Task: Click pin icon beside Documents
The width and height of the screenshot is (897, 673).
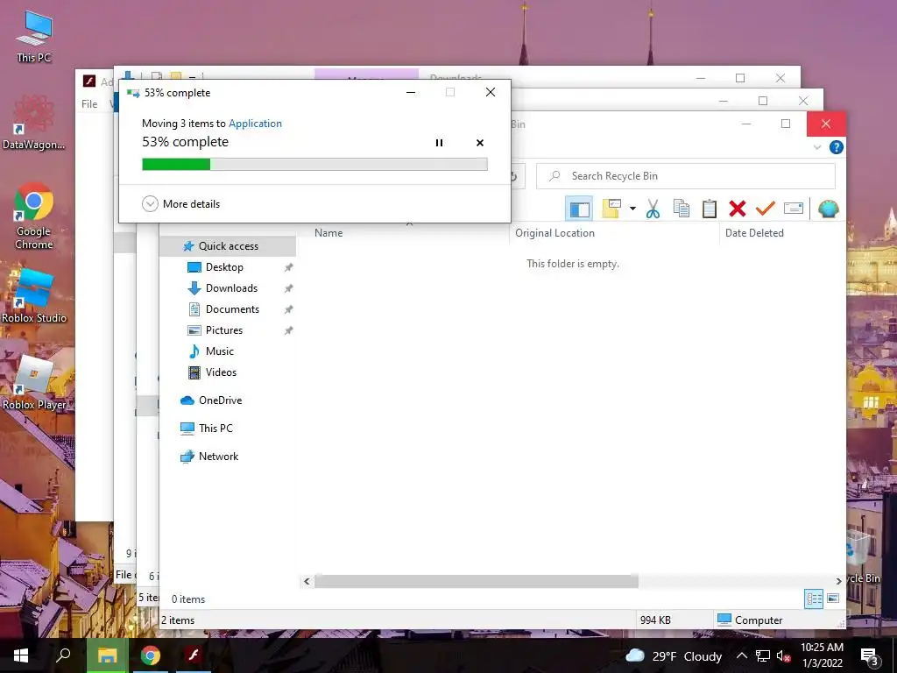Action: (x=289, y=309)
